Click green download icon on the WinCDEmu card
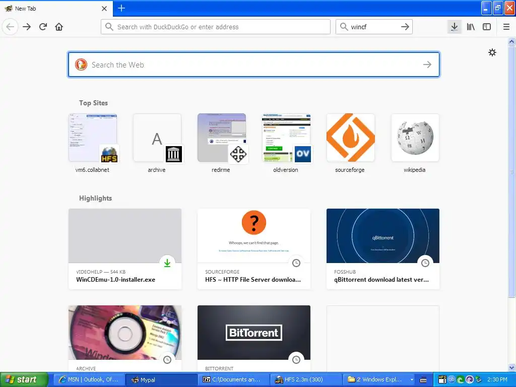Image resolution: width=516 pixels, height=387 pixels. pyautogui.click(x=167, y=263)
